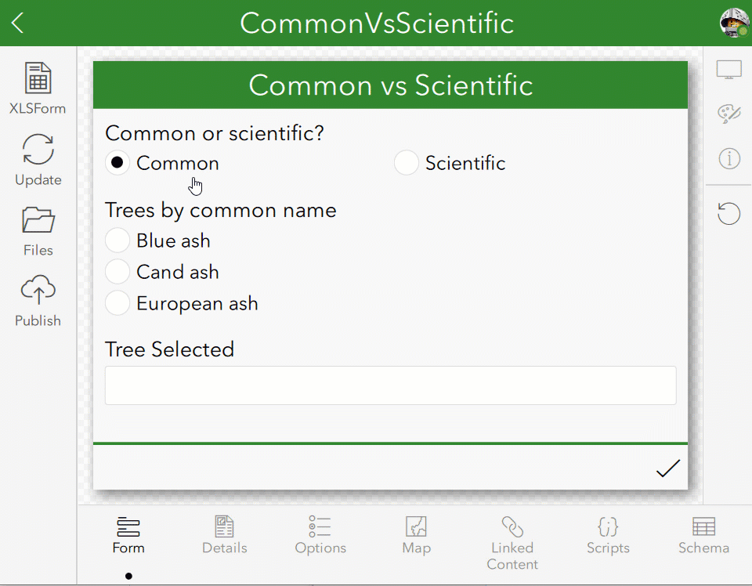Click the Tree Selected text field
Screen dimensions: 752x586
coord(390,385)
